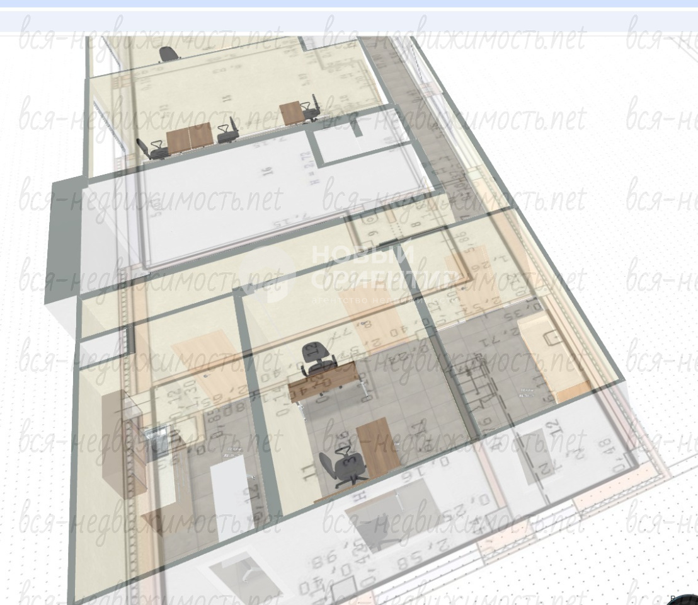
Task: Click the small wooden desk in upper room
Action: [x=292, y=113]
